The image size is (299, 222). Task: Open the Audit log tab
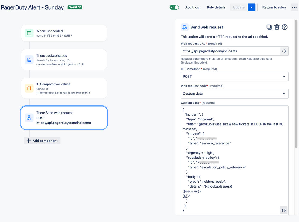pyautogui.click(x=192, y=7)
